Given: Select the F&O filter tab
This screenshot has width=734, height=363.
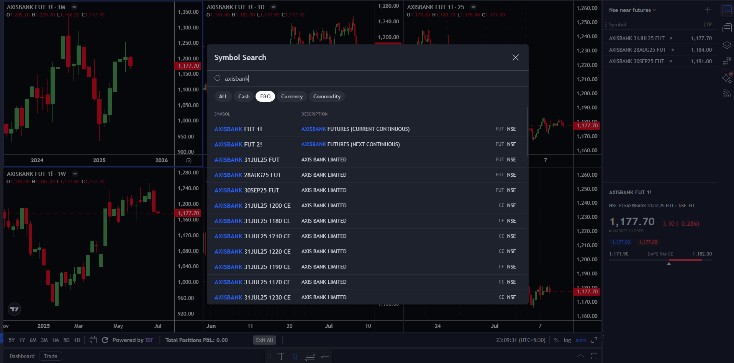Looking at the screenshot, I should coord(265,96).
